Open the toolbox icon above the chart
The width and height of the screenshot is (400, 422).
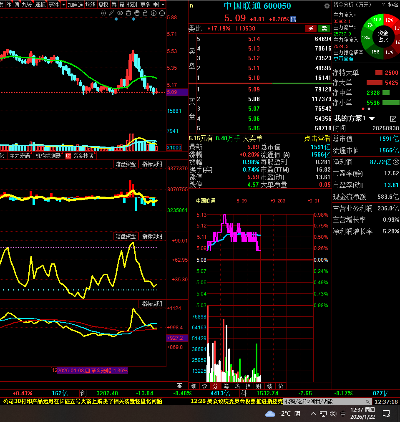[x=128, y=13]
